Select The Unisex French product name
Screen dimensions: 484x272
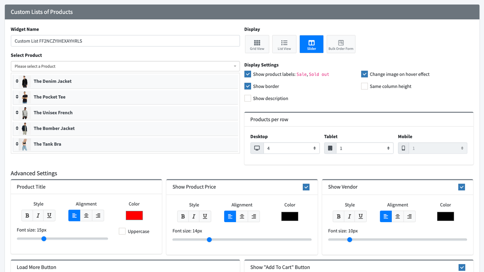coord(53,113)
